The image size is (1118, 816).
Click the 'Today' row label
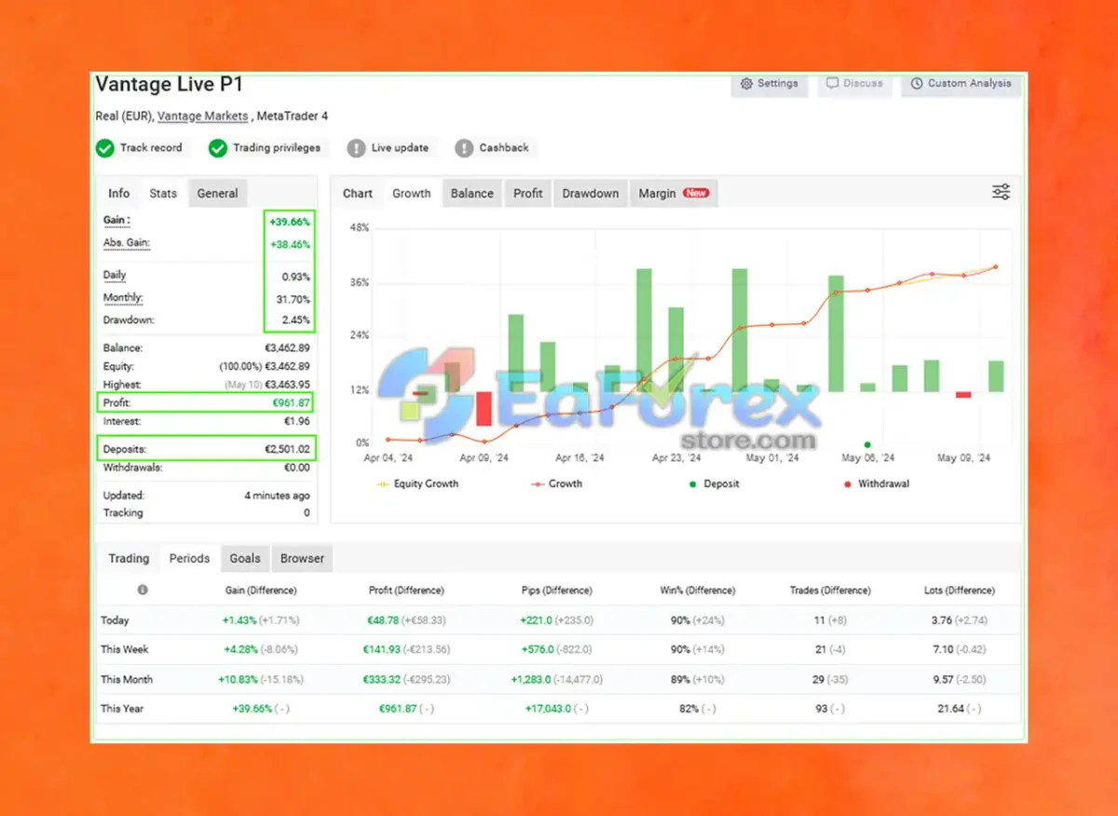[115, 620]
